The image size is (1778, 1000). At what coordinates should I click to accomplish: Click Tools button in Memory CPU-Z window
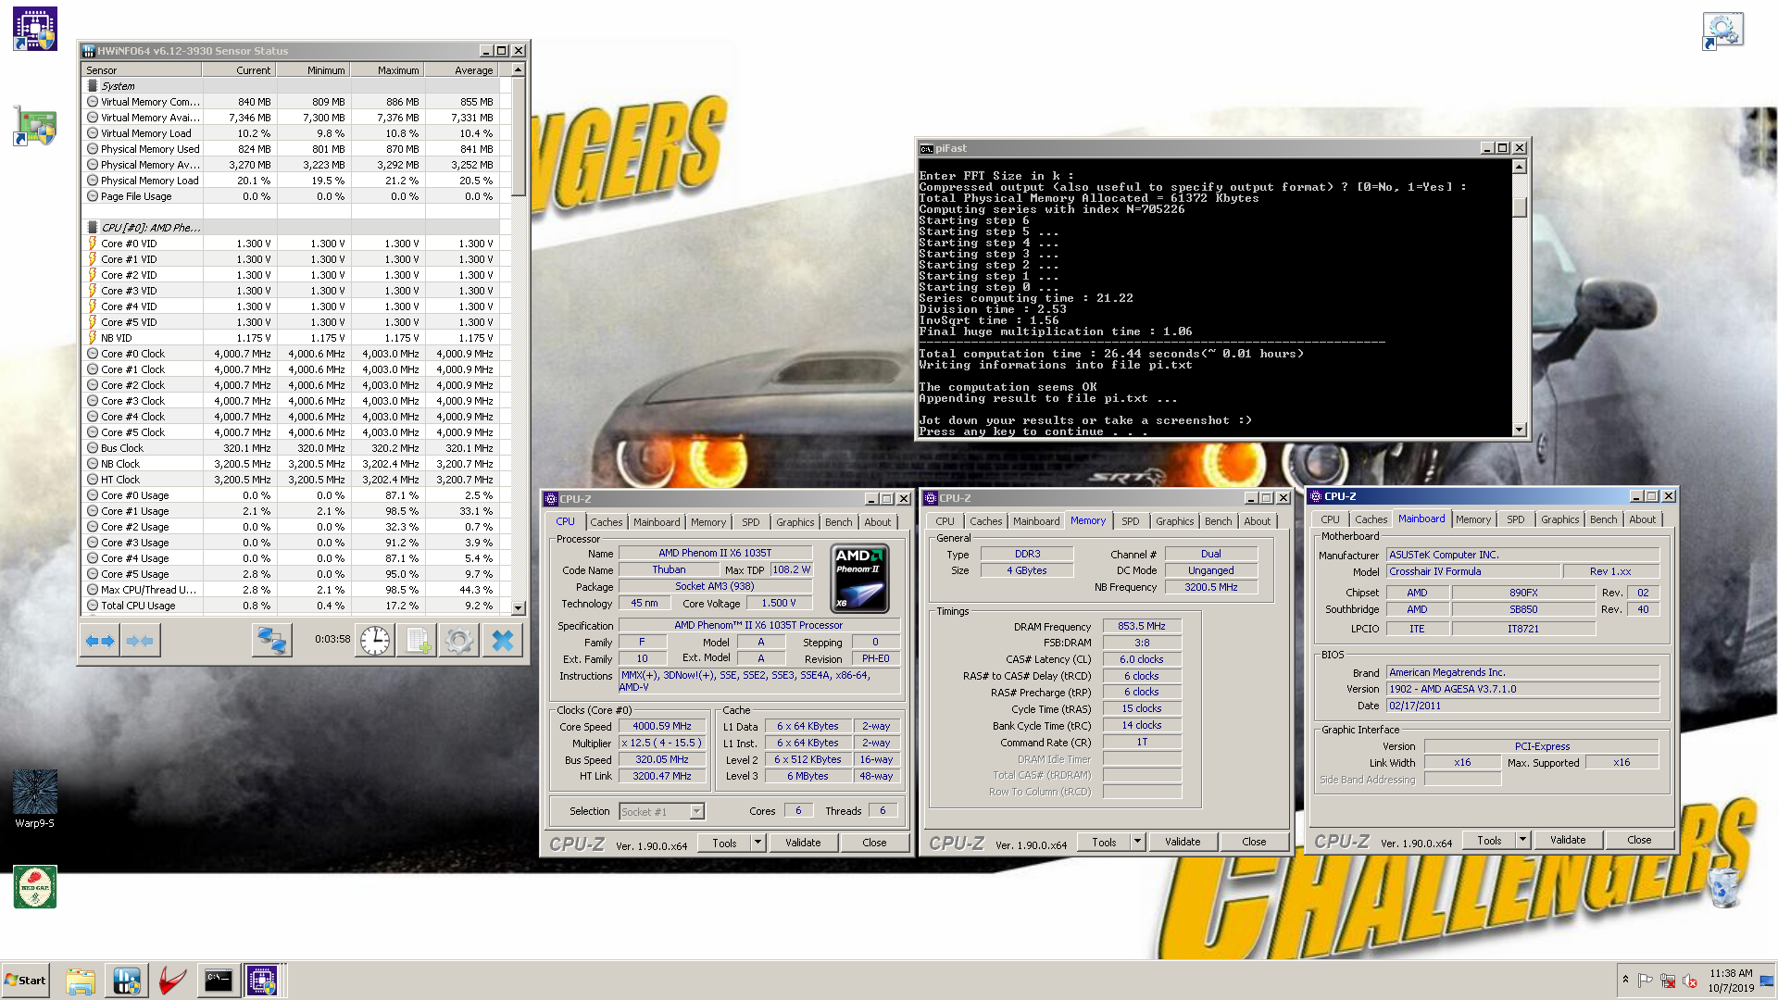click(x=1104, y=843)
